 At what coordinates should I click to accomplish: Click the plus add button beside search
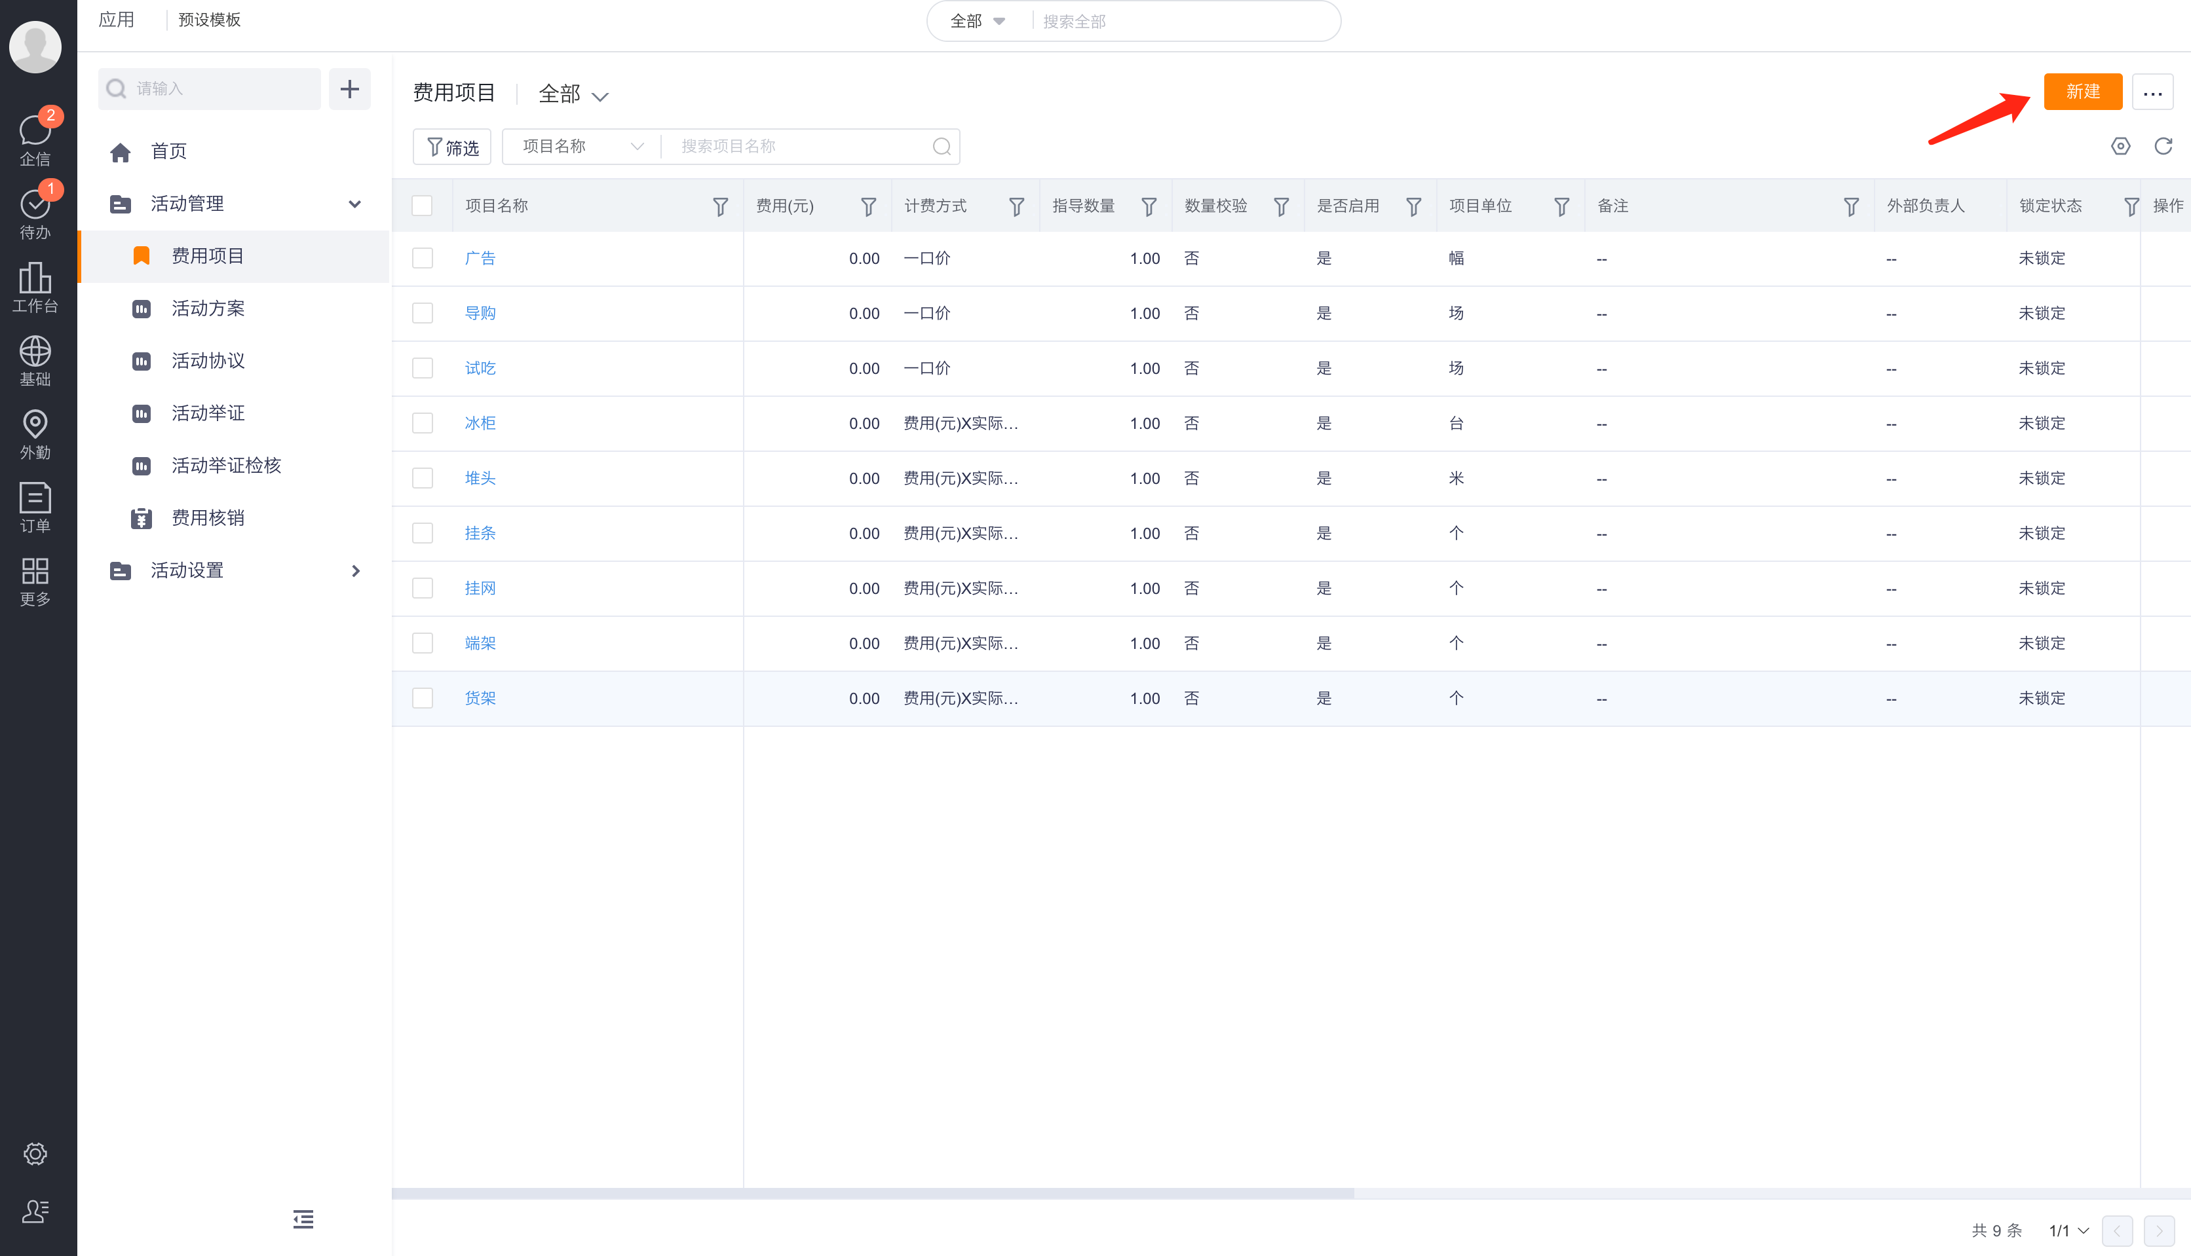349,89
